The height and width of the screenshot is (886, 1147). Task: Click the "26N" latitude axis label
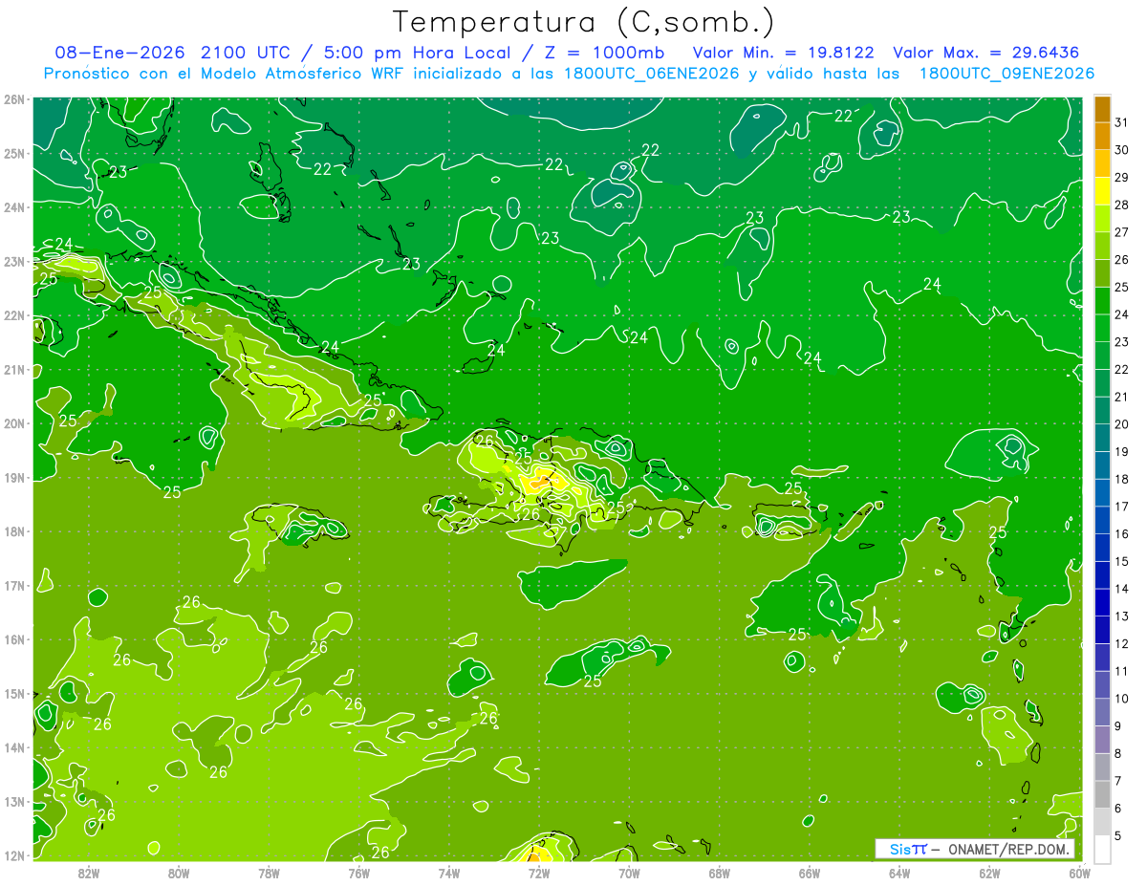tap(13, 98)
